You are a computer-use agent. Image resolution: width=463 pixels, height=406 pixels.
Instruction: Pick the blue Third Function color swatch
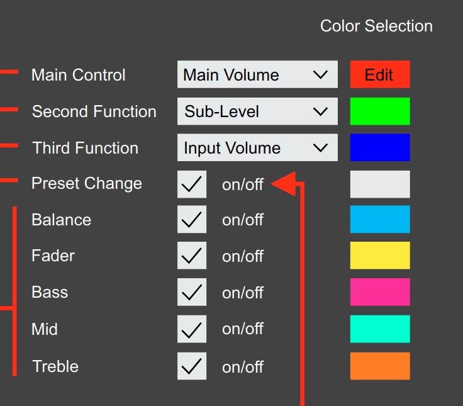click(x=379, y=147)
